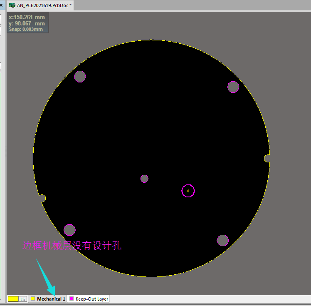Viewport: 311px width, 306px height.
Task: Switch to the AN_PCB2021619.PcbDoc document tab
Action: (x=44, y=5)
